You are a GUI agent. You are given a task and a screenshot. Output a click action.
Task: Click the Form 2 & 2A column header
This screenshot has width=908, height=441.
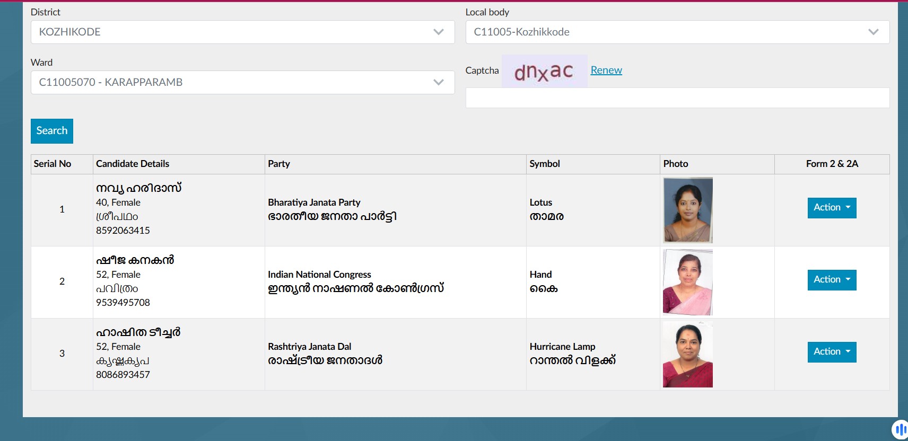pos(832,164)
